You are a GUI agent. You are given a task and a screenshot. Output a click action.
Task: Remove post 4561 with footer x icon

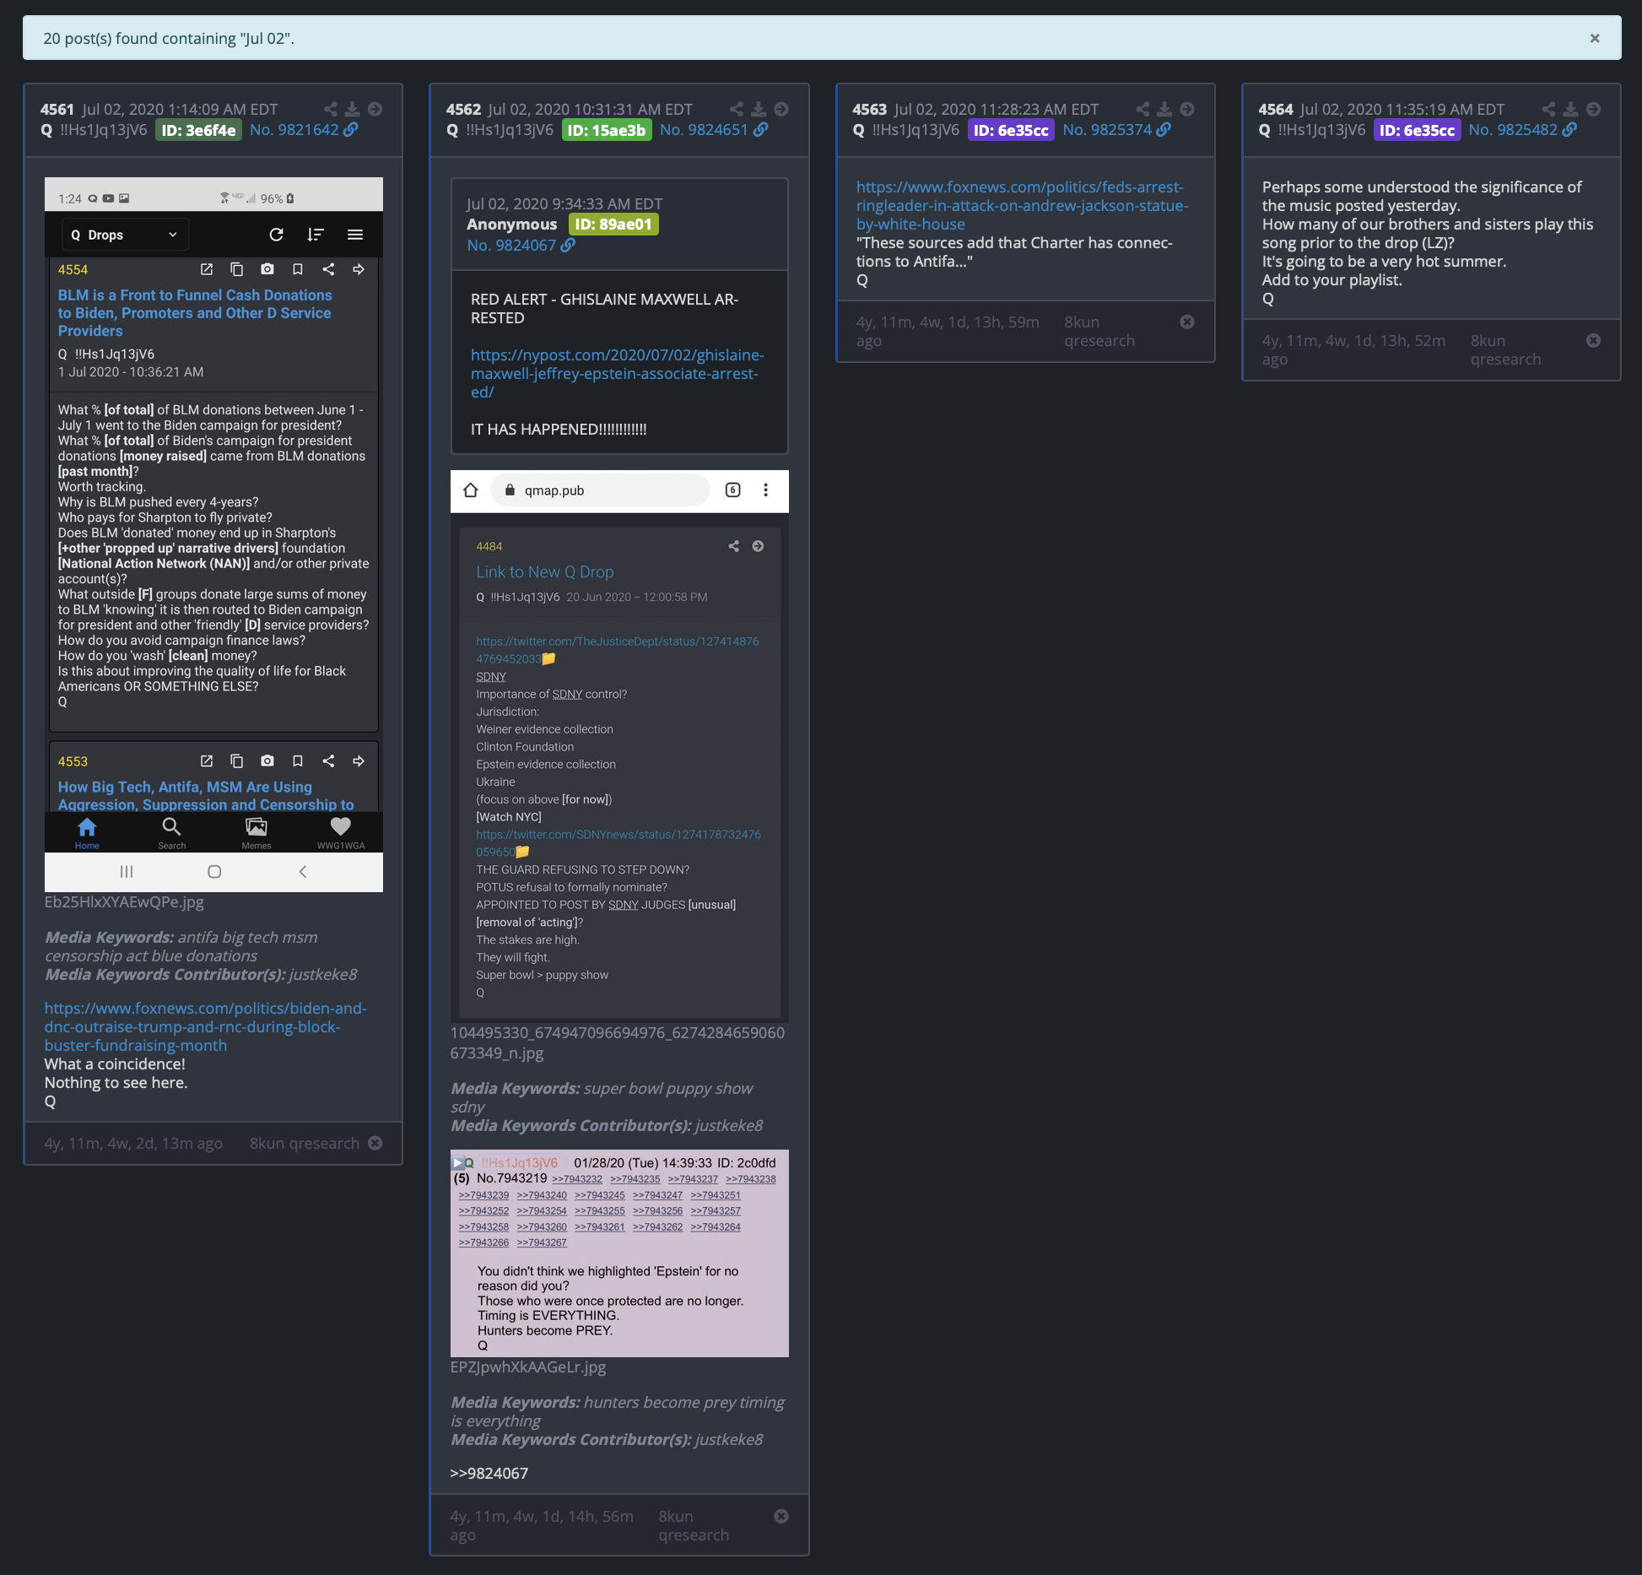[x=375, y=1143]
